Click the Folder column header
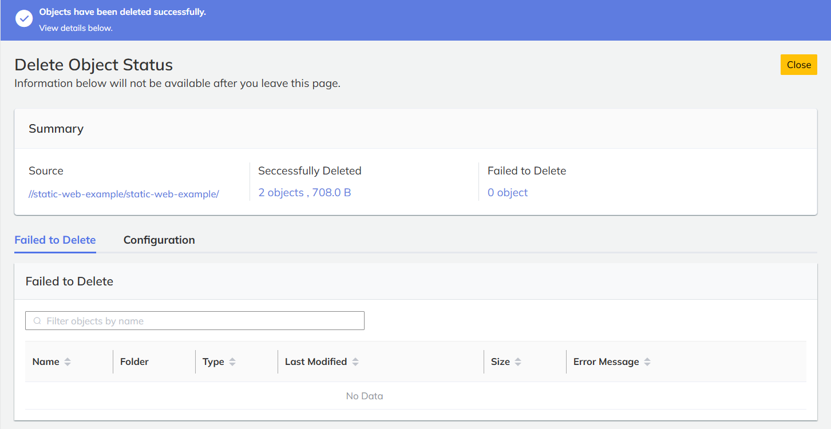Screen dimensions: 831x429 click(x=134, y=362)
